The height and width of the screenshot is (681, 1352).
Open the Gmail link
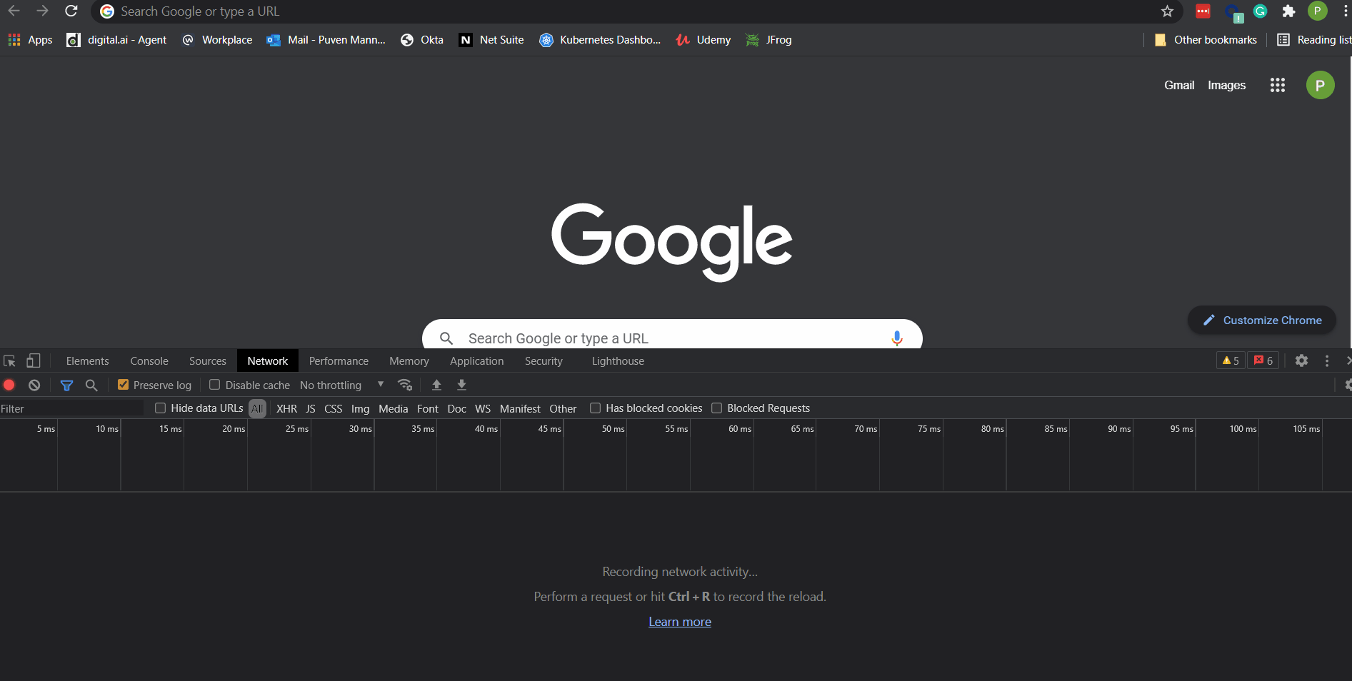click(1179, 85)
